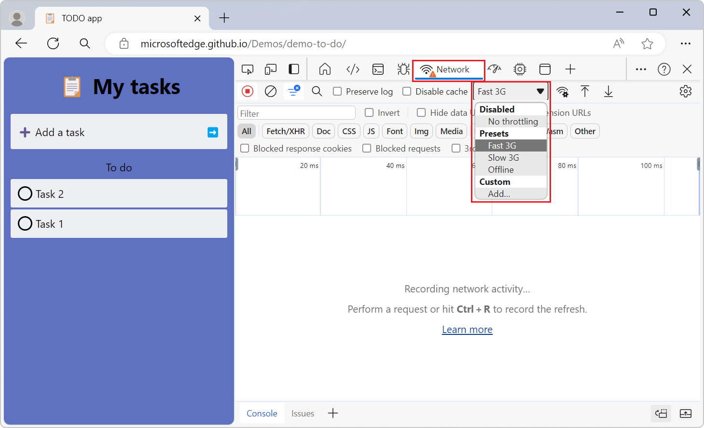Filter requests by All
Image resolution: width=704 pixels, height=428 pixels.
pyautogui.click(x=247, y=131)
